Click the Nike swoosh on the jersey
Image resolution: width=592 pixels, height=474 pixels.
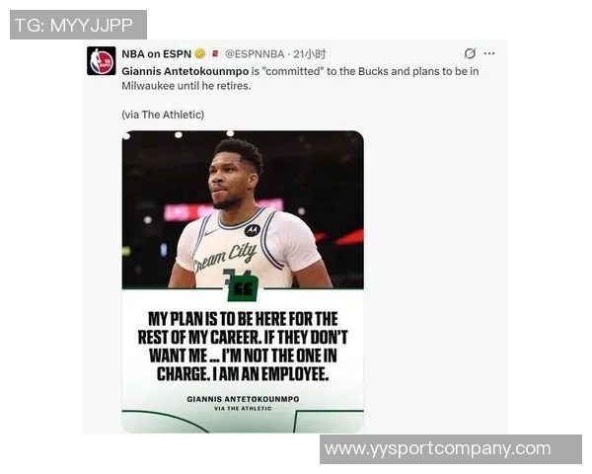tap(210, 232)
